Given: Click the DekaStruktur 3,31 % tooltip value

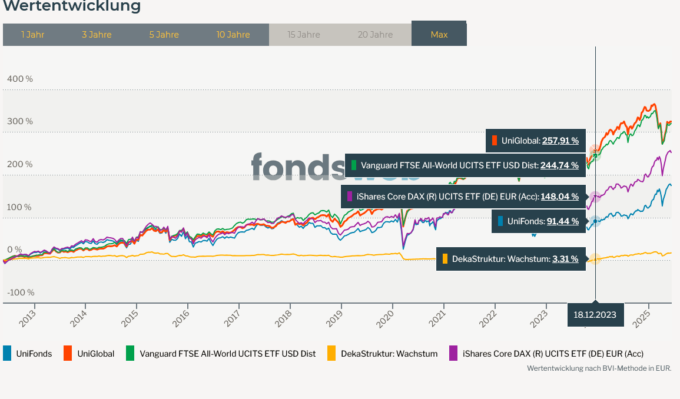Looking at the screenshot, I should pyautogui.click(x=565, y=259).
